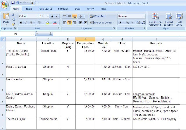Open the Page Layout tab
The width and height of the screenshot is (186, 130).
(45, 9)
